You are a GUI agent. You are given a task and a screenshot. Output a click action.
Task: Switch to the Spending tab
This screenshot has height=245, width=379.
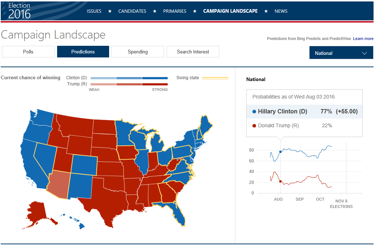click(x=137, y=52)
